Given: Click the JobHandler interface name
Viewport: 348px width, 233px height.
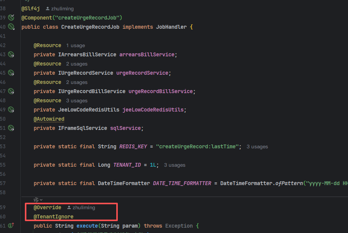Looking at the screenshot, I should click(171, 27).
